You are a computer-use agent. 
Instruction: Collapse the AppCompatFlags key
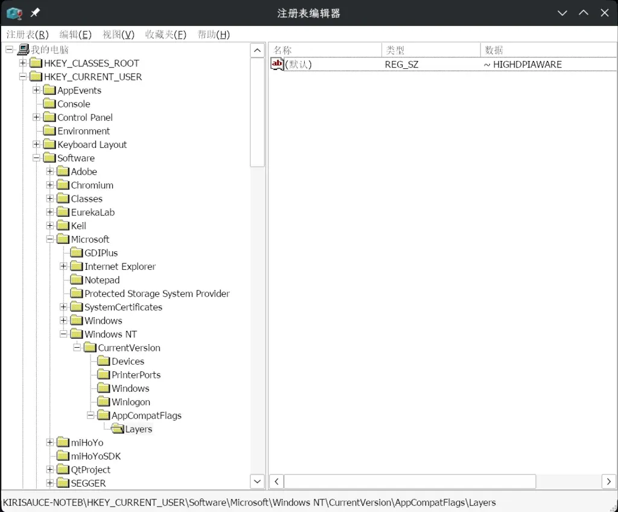click(91, 415)
